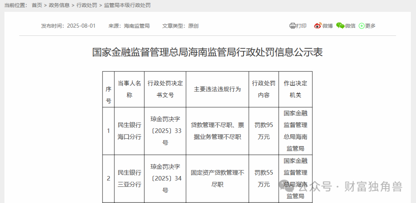416x203 pixels.
Task: Click sequence number 1 cell
Action: [109, 131]
